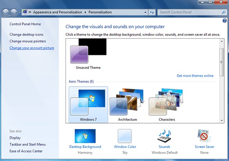The width and height of the screenshot is (229, 161).
Task: Open Taskbar and Start Menu link
Action: [27, 144]
